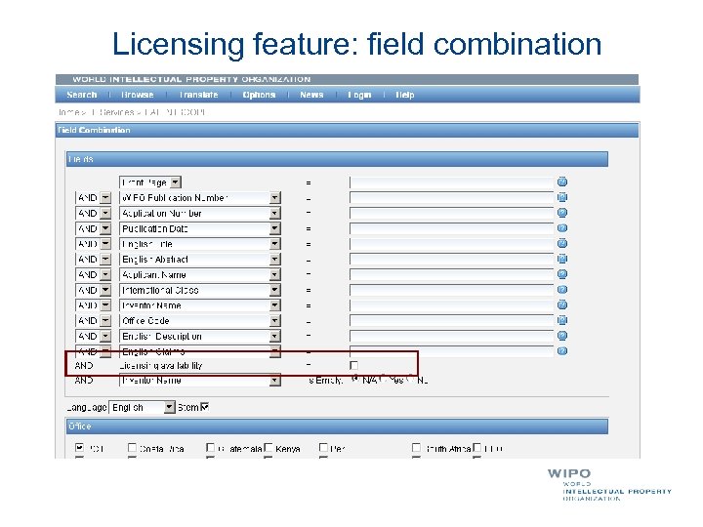Open help icon for English Title row
This screenshot has width=703, height=527.
tap(562, 243)
